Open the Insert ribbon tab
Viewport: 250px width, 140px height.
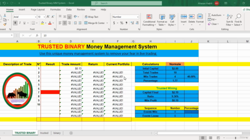click(22, 9)
